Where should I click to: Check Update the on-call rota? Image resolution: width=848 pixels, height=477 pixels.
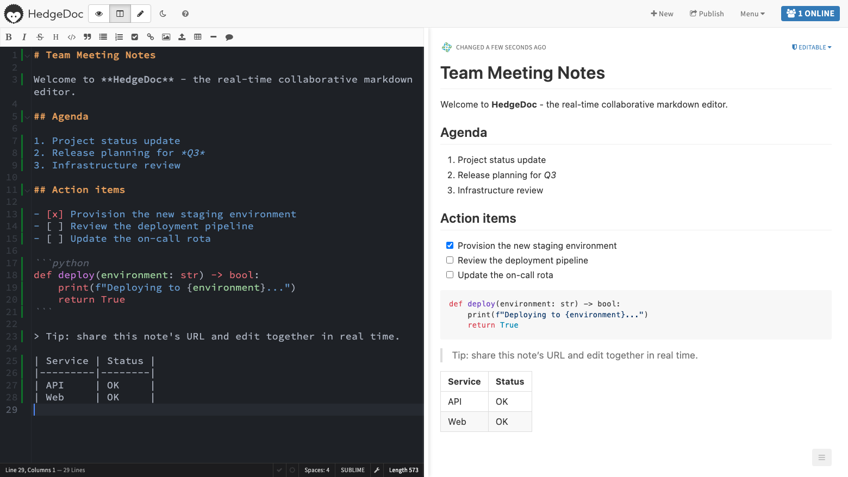(450, 275)
